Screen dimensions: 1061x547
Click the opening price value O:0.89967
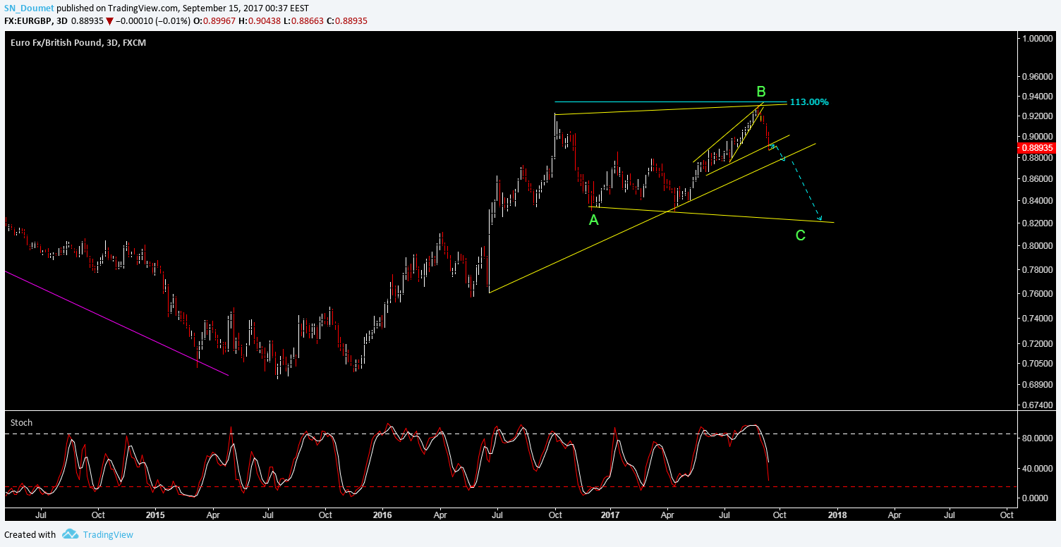point(214,20)
